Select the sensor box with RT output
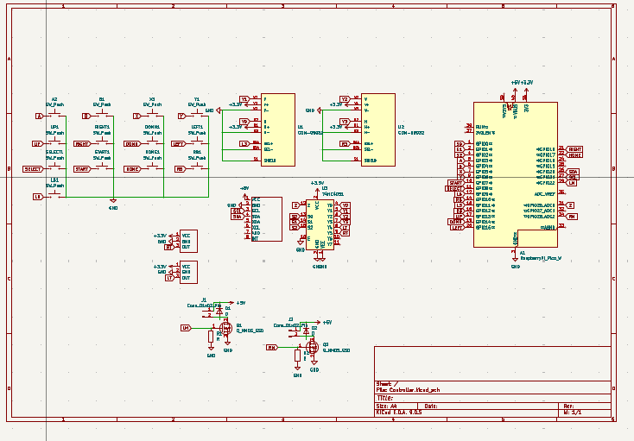 tap(188, 241)
